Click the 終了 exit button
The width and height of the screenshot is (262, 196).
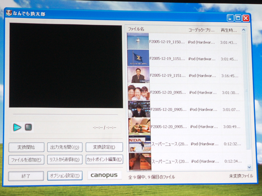point(26,176)
